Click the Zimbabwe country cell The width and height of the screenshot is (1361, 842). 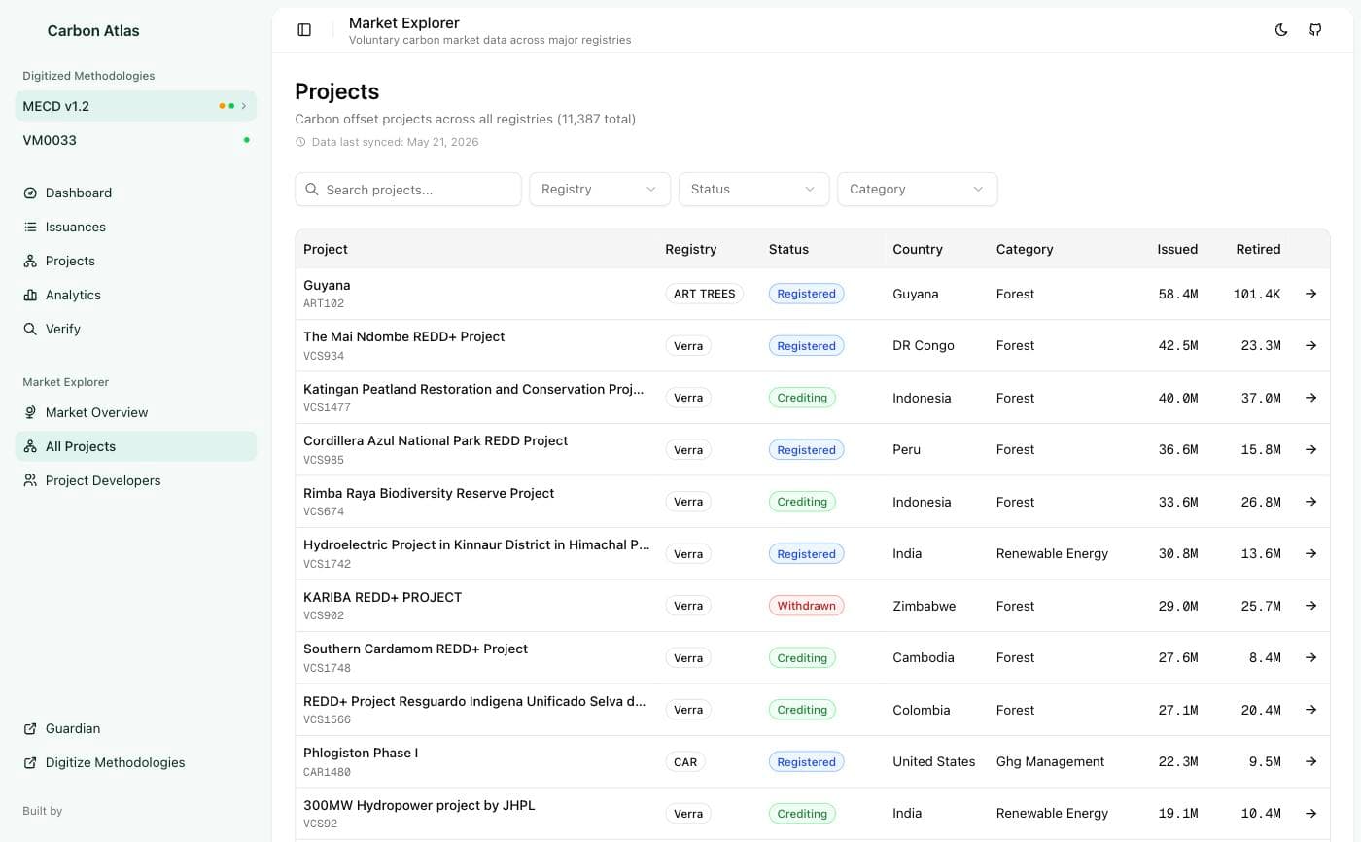point(924,606)
